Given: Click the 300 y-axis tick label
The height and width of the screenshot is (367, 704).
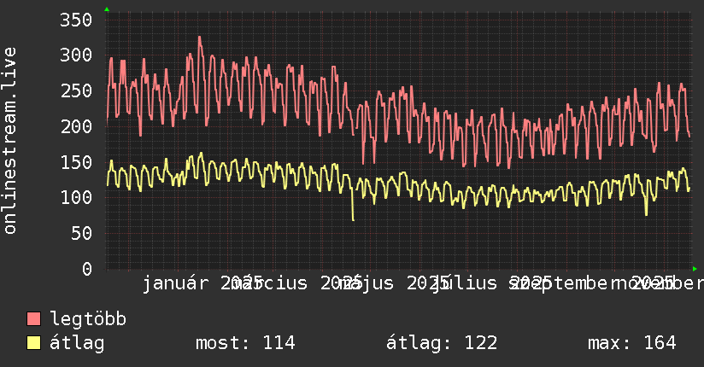Looking at the screenshot, I should [x=76, y=55].
